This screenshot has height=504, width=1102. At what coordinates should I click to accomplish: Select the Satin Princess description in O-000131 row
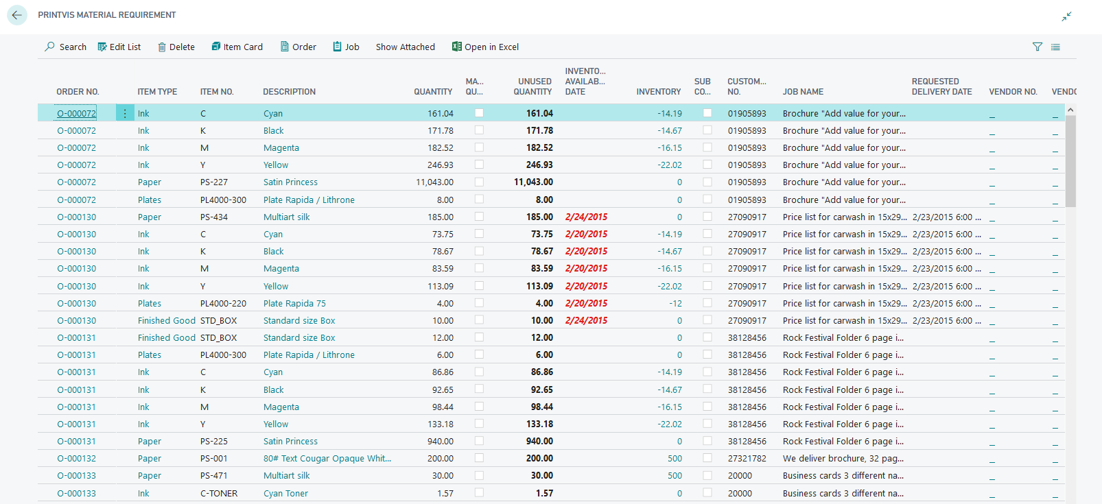click(x=290, y=441)
